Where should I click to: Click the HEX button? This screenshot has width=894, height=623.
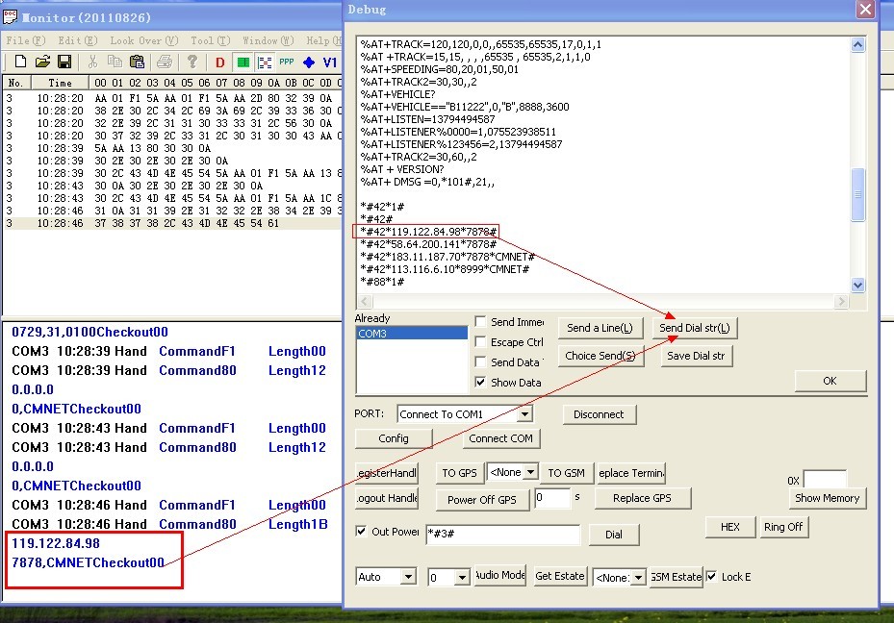[730, 527]
